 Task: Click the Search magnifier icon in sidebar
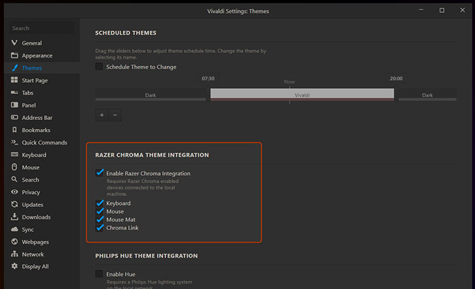point(14,179)
